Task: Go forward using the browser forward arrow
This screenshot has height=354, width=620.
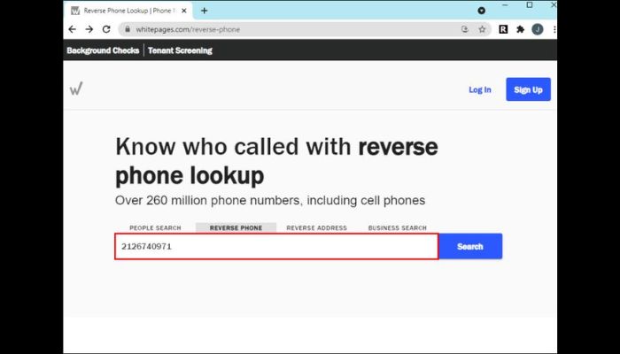Action: pos(89,29)
